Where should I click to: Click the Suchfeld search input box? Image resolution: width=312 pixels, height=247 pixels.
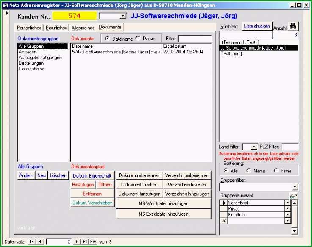click(246, 35)
